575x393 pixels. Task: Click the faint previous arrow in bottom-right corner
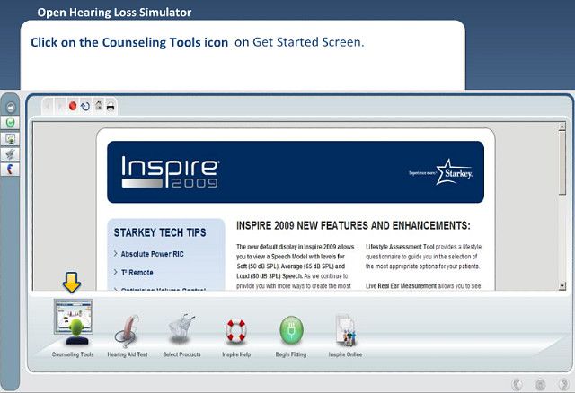(x=517, y=384)
